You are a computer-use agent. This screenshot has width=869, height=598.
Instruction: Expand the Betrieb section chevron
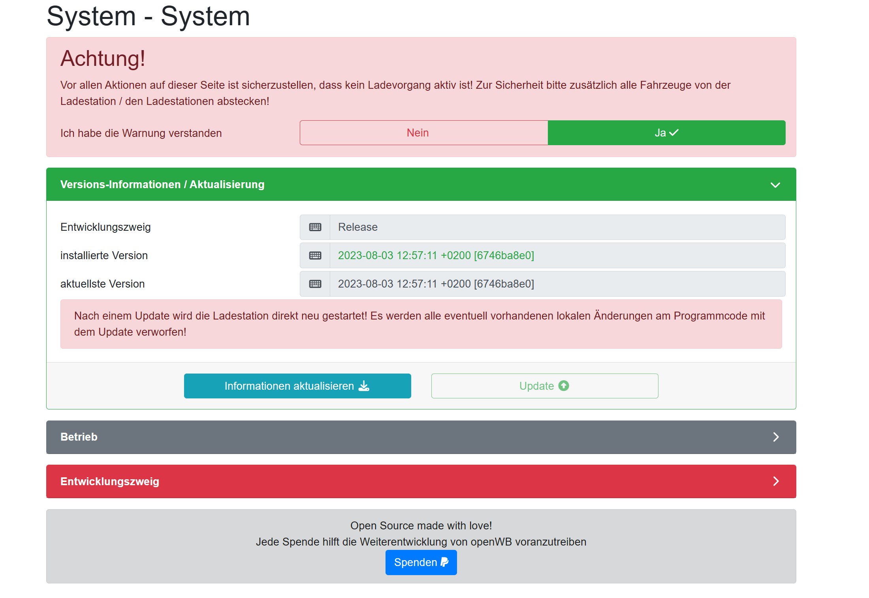click(x=775, y=437)
